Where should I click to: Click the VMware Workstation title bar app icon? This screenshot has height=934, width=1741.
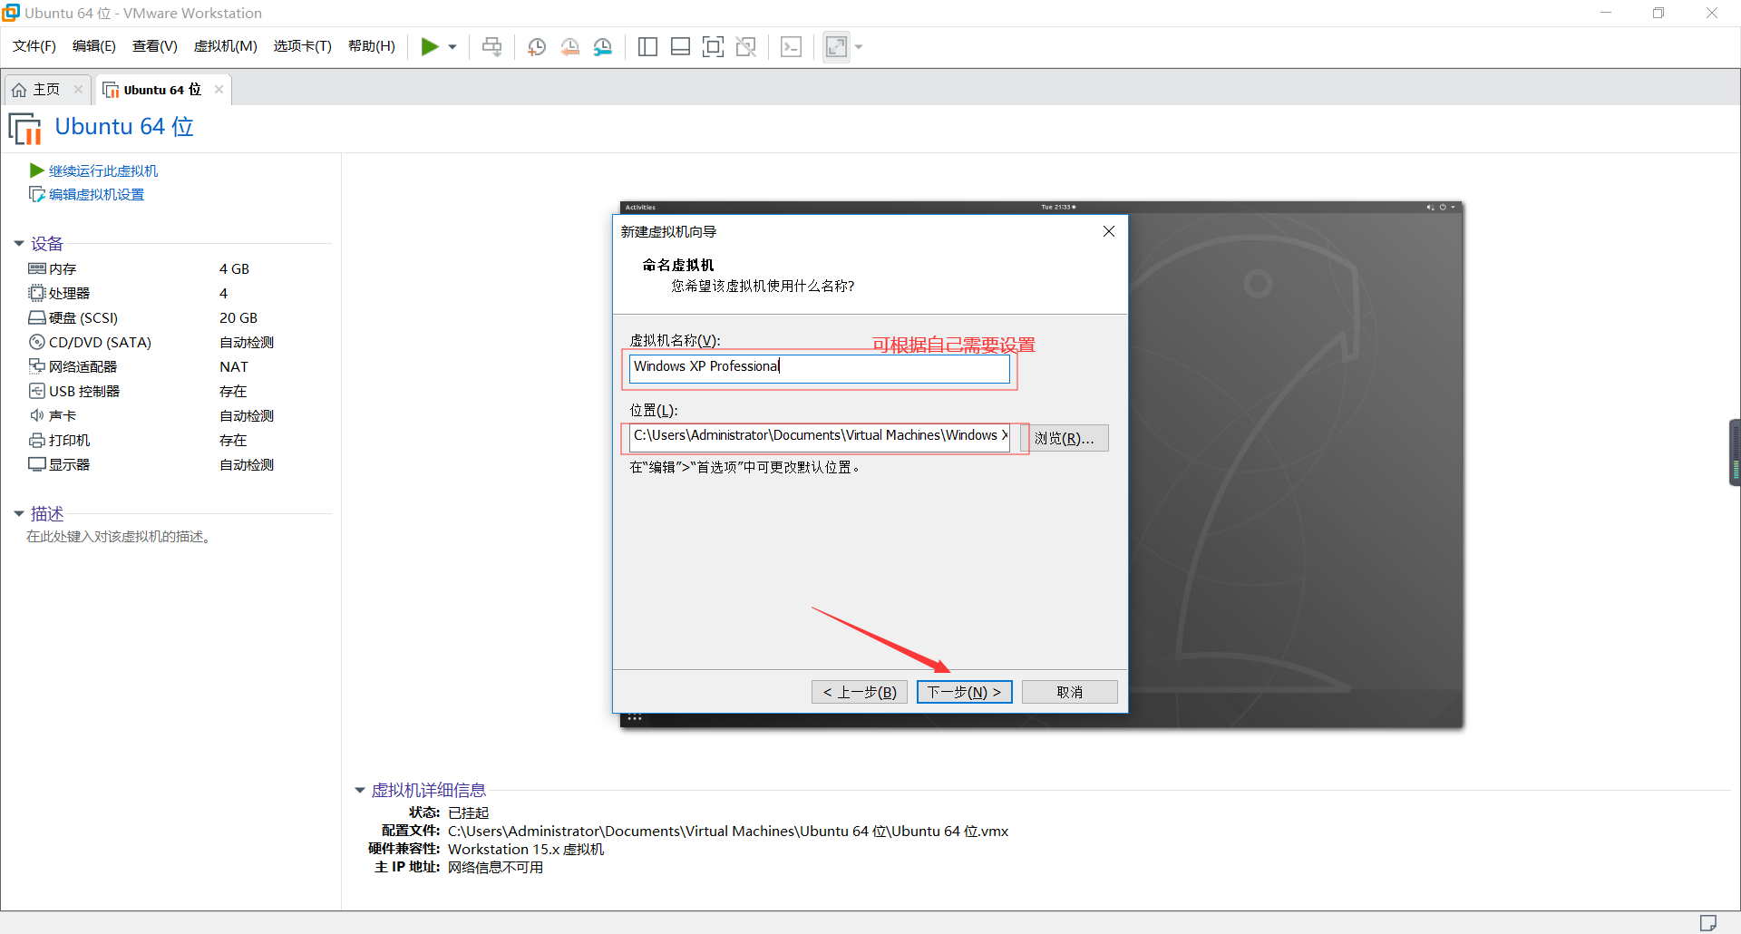pos(11,13)
